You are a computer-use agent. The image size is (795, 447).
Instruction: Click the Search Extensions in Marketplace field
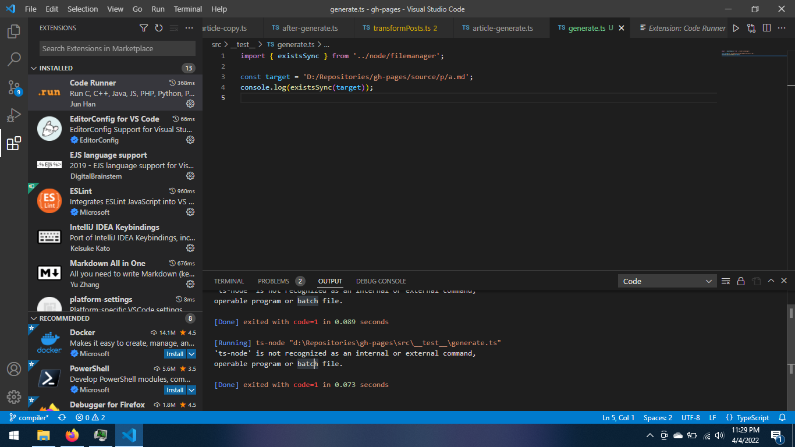tap(116, 48)
